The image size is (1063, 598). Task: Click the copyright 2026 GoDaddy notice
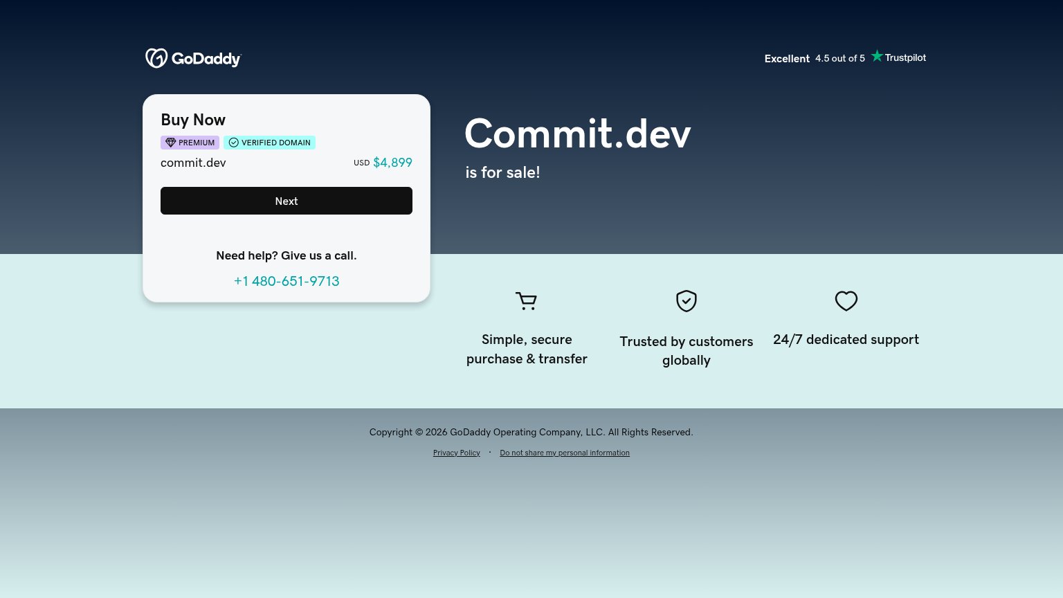(x=531, y=432)
